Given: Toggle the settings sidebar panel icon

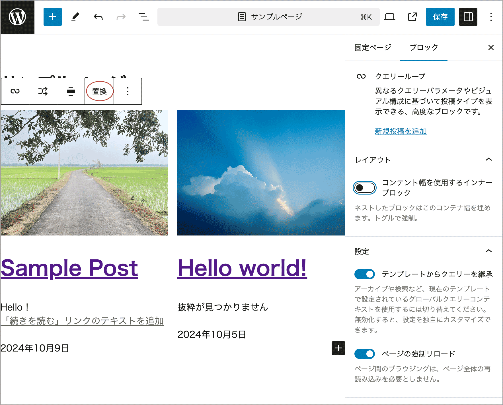Looking at the screenshot, I should (x=468, y=17).
